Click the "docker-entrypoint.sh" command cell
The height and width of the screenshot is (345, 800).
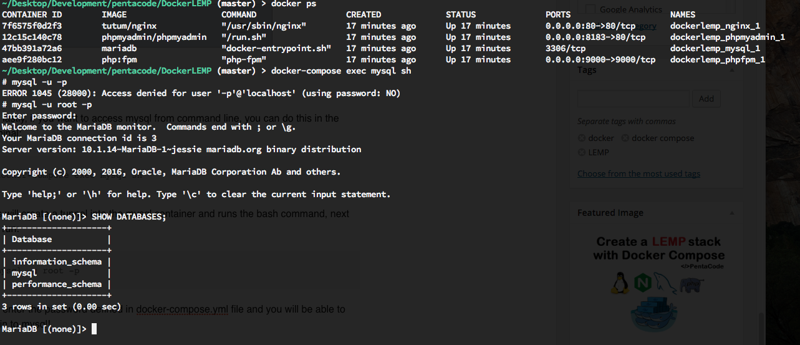click(x=276, y=49)
